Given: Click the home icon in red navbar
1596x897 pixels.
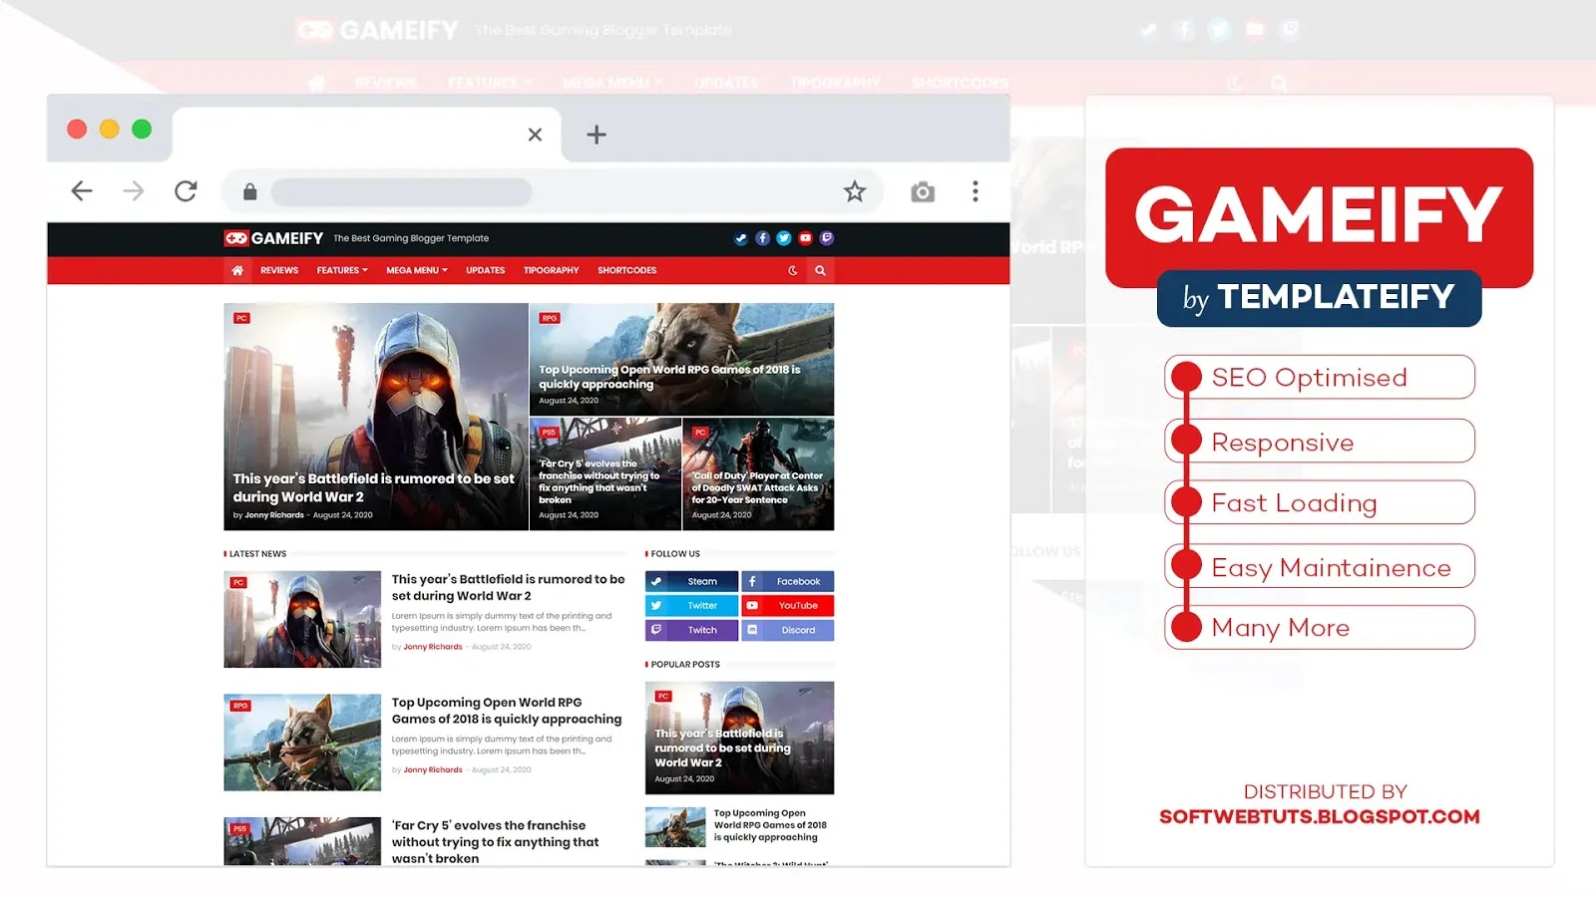Looking at the screenshot, I should [237, 270].
